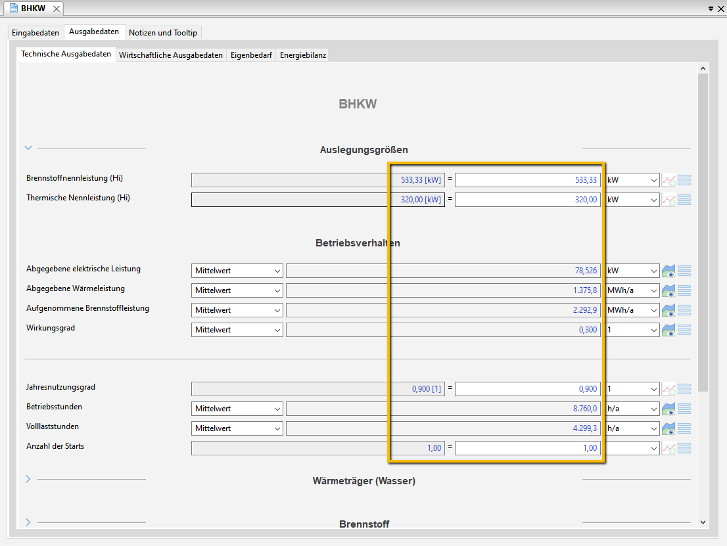Click the Jahresnutzungsgrad value input field
Screen dimensions: 727x546
(x=527, y=389)
